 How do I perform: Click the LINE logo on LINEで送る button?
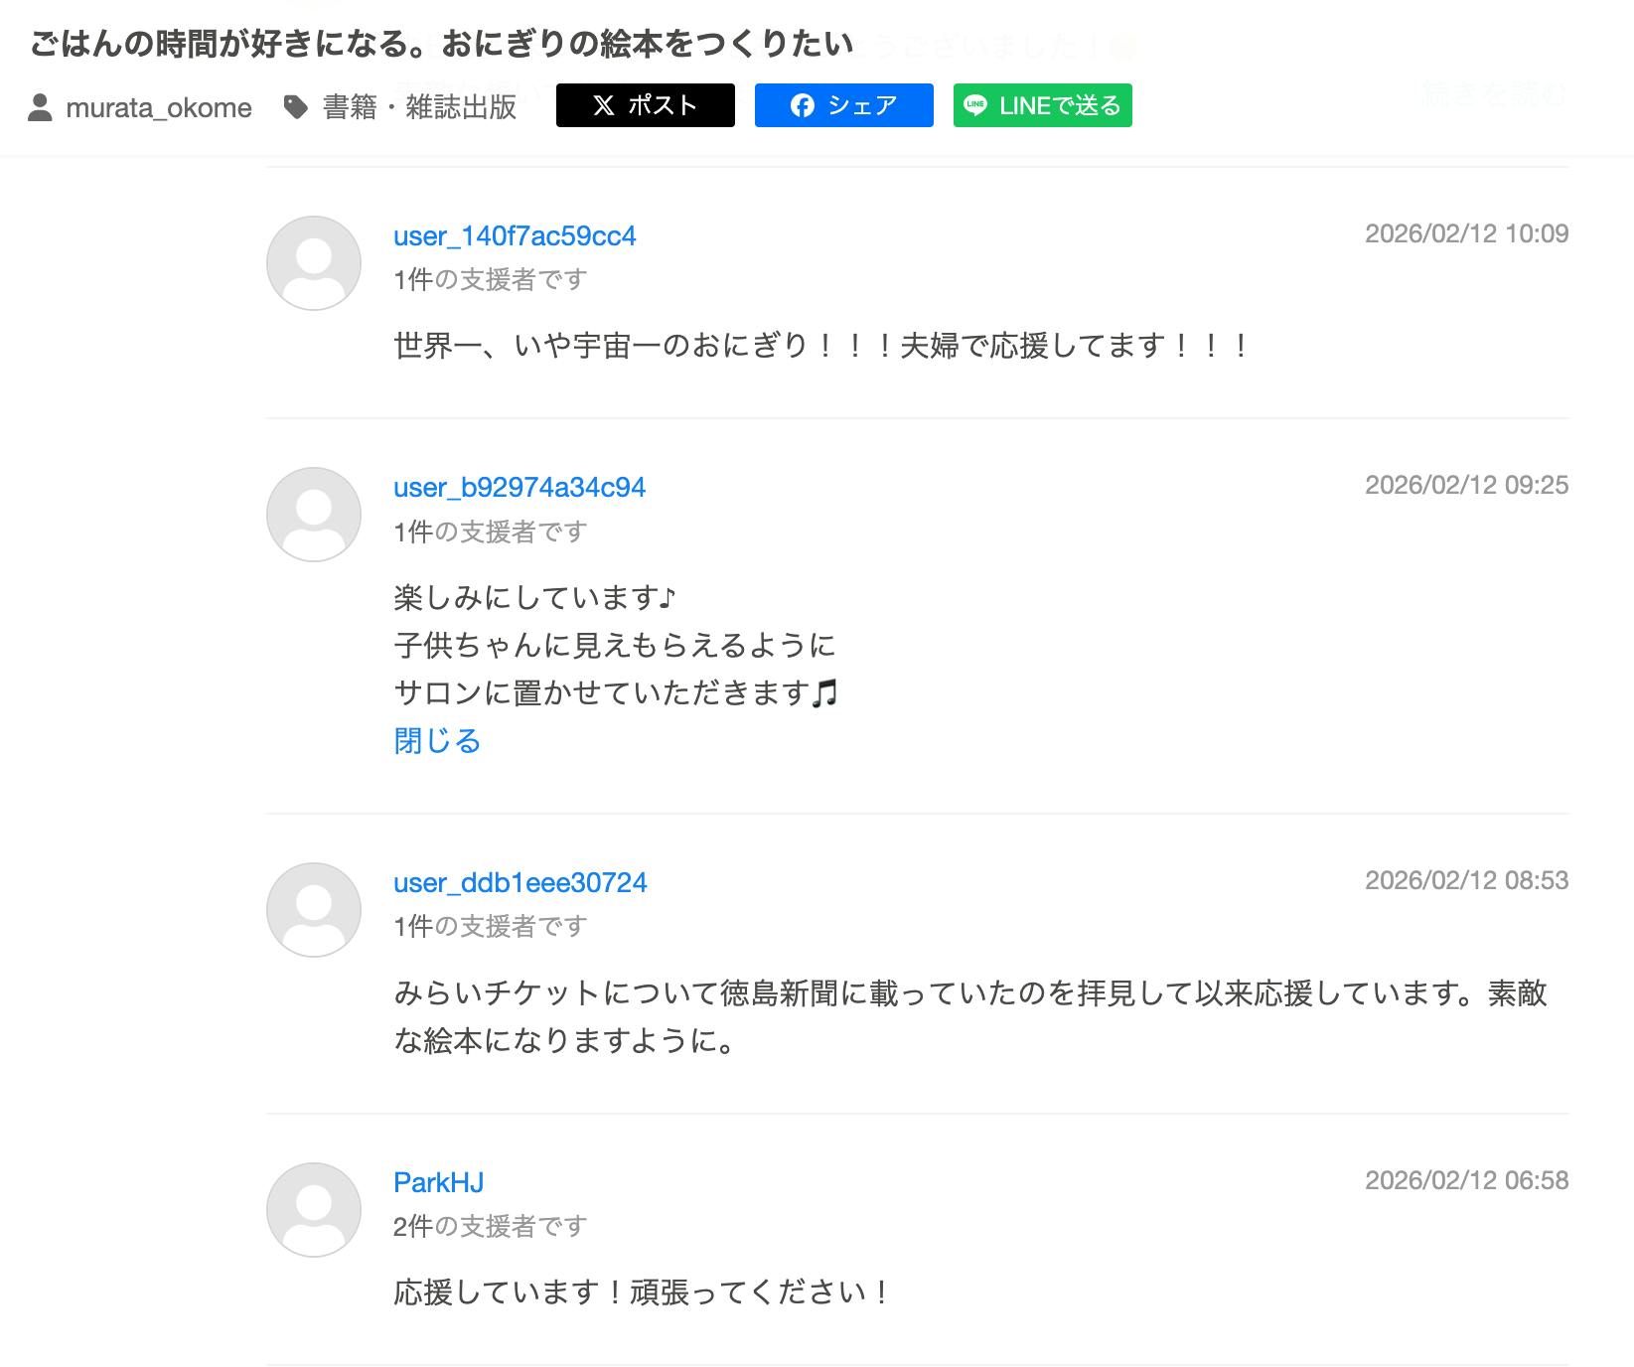tap(975, 105)
